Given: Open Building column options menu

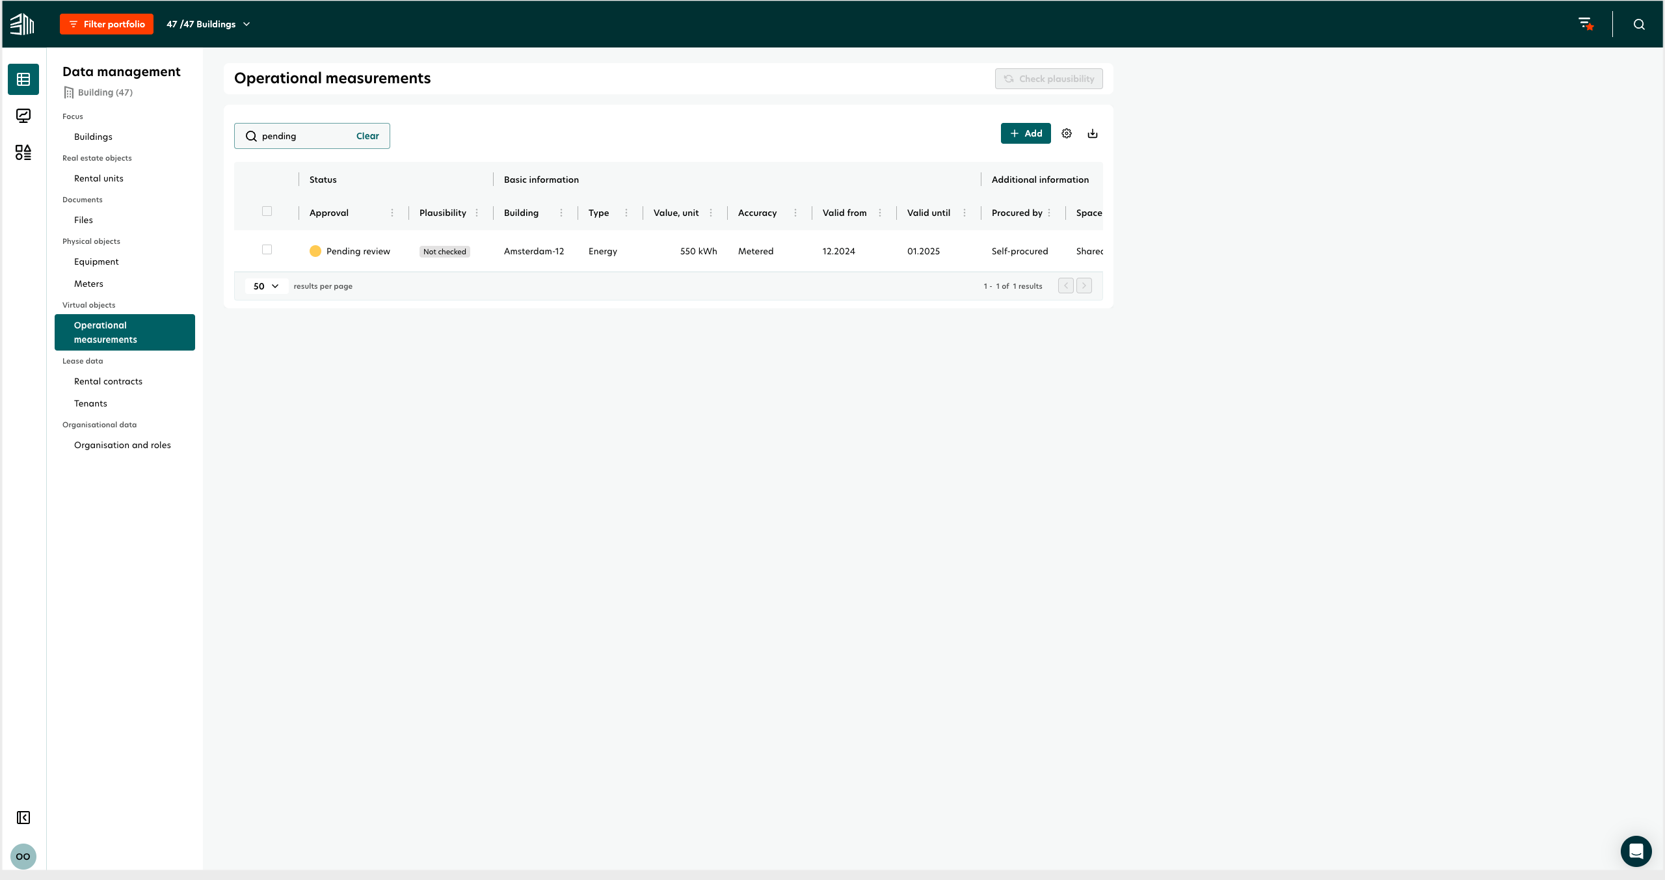Looking at the screenshot, I should tap(561, 213).
